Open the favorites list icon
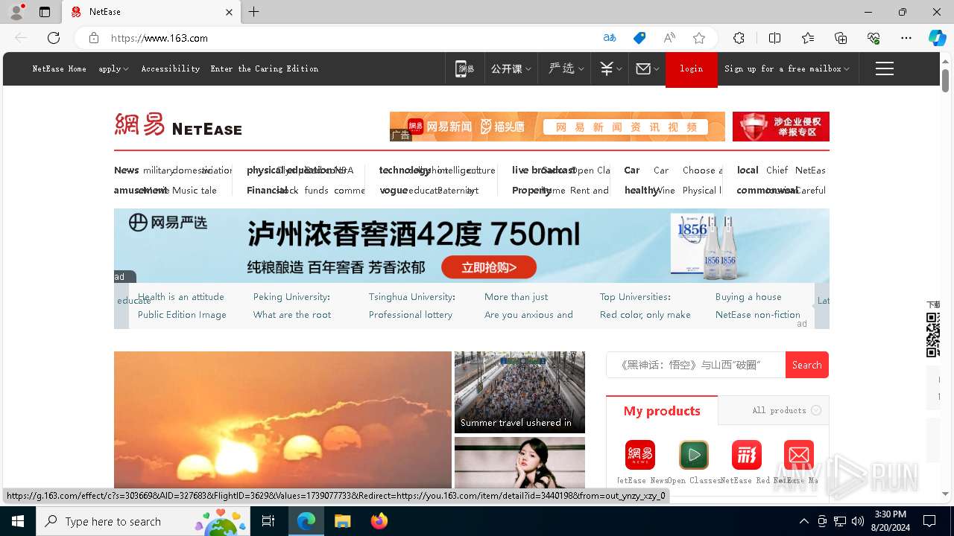 [x=808, y=38]
